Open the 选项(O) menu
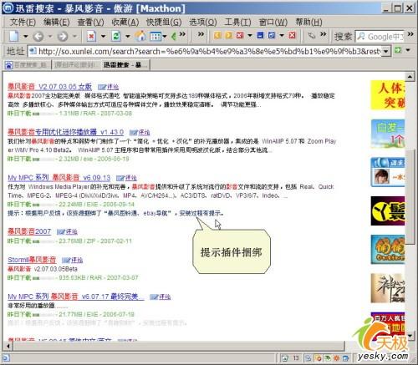 tap(203, 22)
